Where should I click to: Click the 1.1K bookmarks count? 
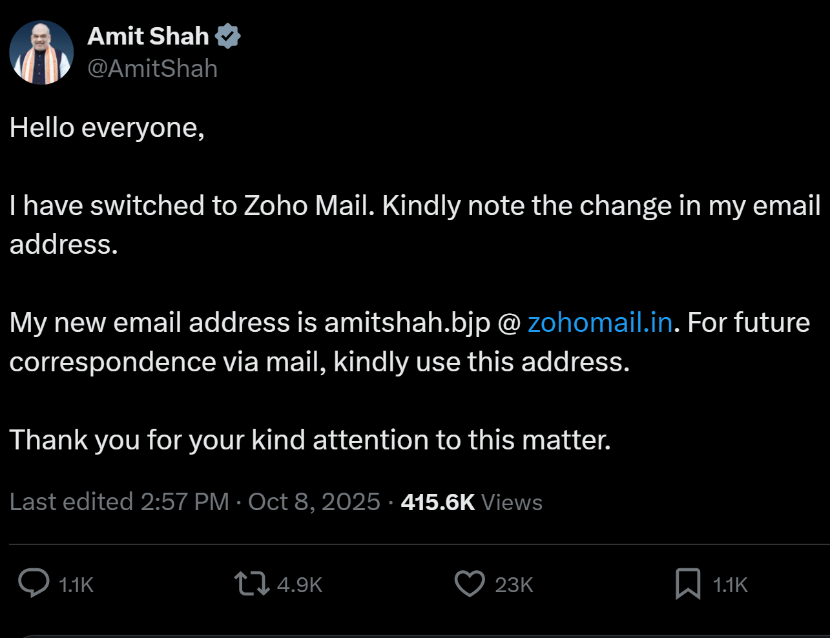pyautogui.click(x=730, y=585)
